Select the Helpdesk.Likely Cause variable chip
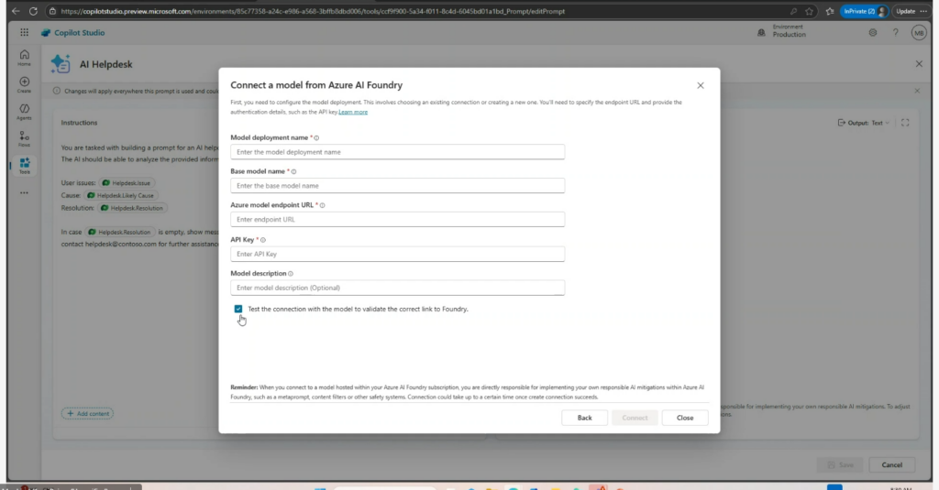The width and height of the screenshot is (939, 490). click(x=120, y=196)
